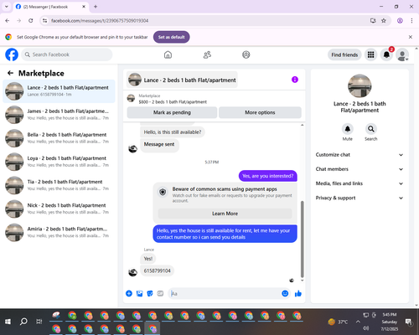
Task: Open Nick conversation in list
Action: (x=59, y=209)
